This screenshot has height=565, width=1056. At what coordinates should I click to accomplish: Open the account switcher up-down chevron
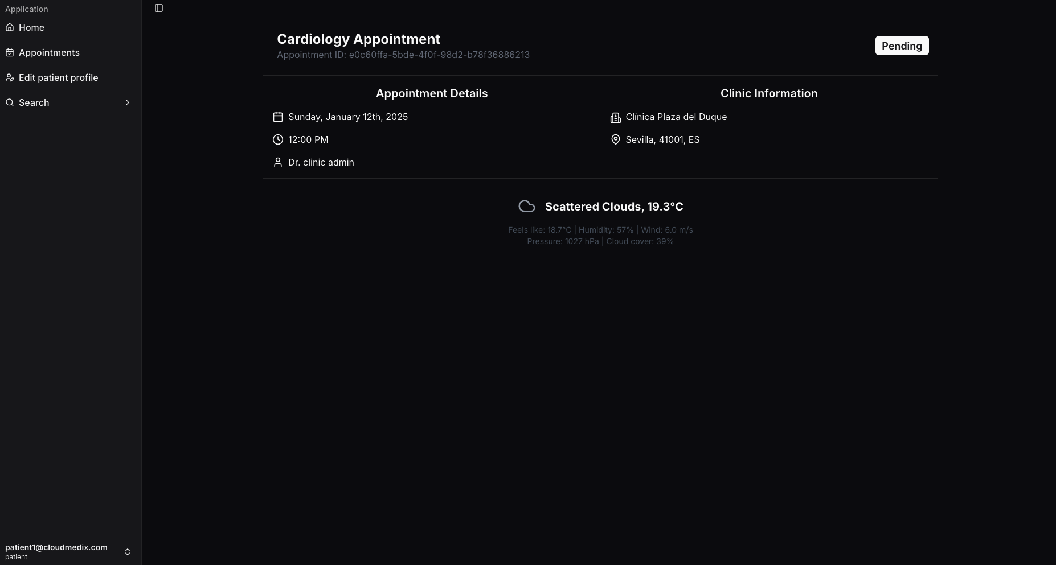128,552
